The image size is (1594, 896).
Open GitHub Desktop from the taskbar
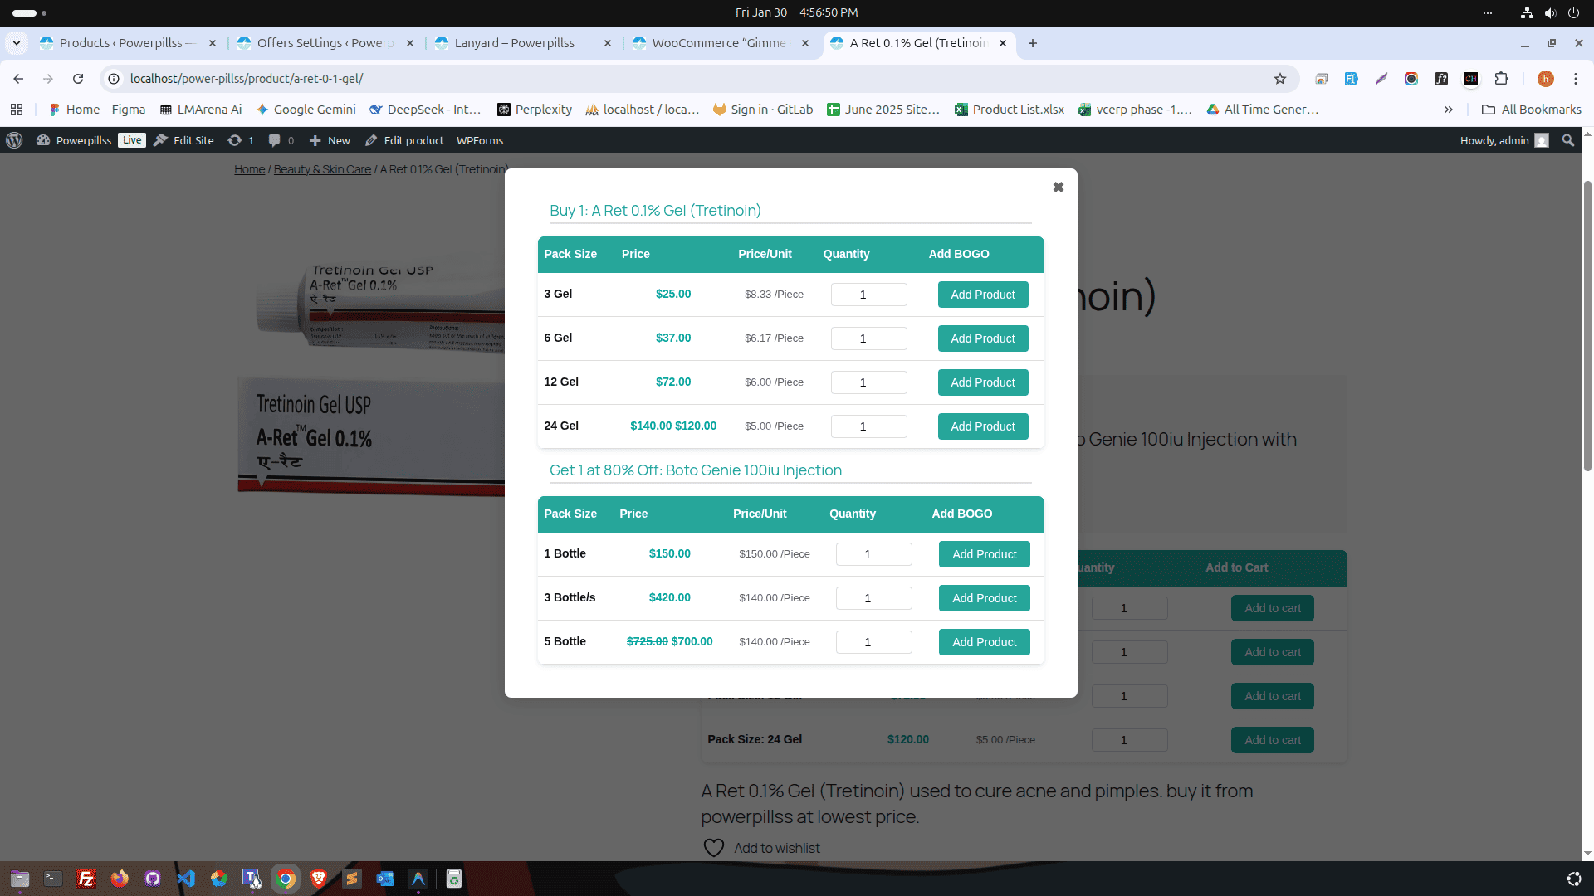pos(152,879)
